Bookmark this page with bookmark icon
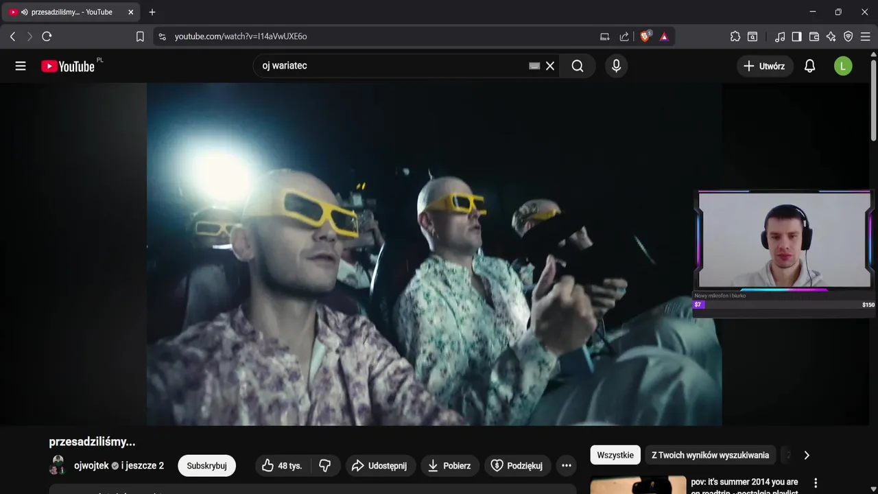878x494 pixels. click(x=140, y=36)
